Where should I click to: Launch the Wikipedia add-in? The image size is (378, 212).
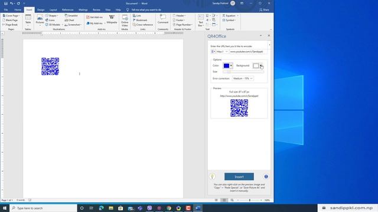click(x=112, y=19)
